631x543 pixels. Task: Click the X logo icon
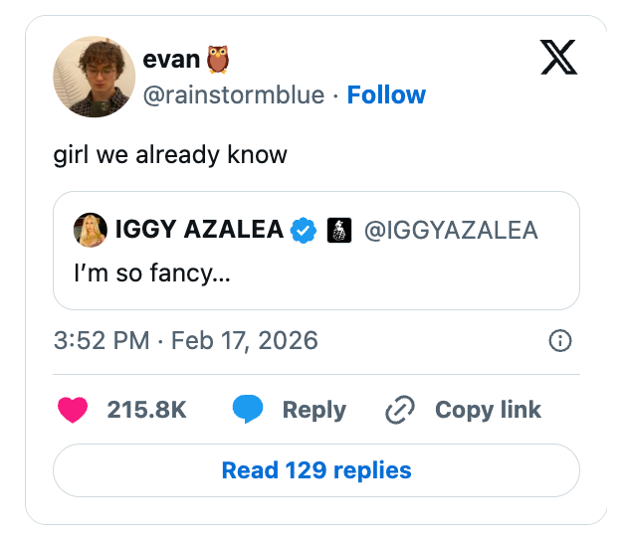click(558, 60)
